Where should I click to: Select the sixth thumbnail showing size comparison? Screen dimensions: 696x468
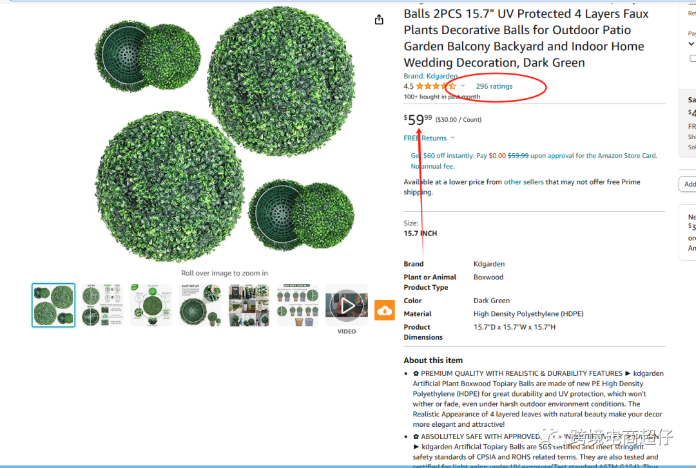point(297,305)
